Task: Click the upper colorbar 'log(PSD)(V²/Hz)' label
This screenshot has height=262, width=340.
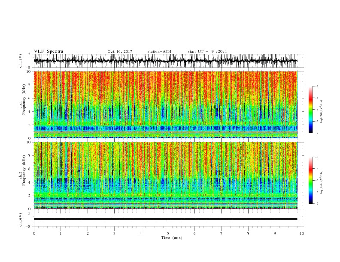Action: point(321,112)
